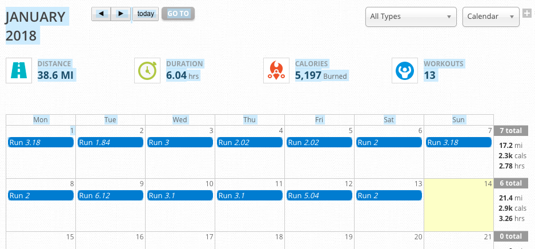Click the Calories flame icon

click(x=276, y=70)
